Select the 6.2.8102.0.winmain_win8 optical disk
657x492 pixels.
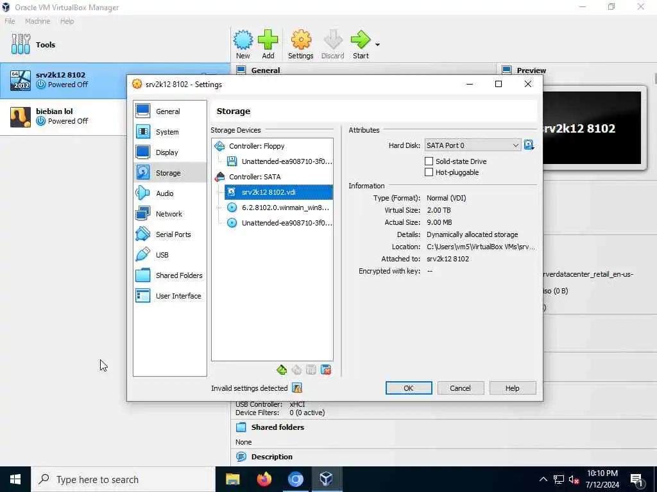point(278,208)
